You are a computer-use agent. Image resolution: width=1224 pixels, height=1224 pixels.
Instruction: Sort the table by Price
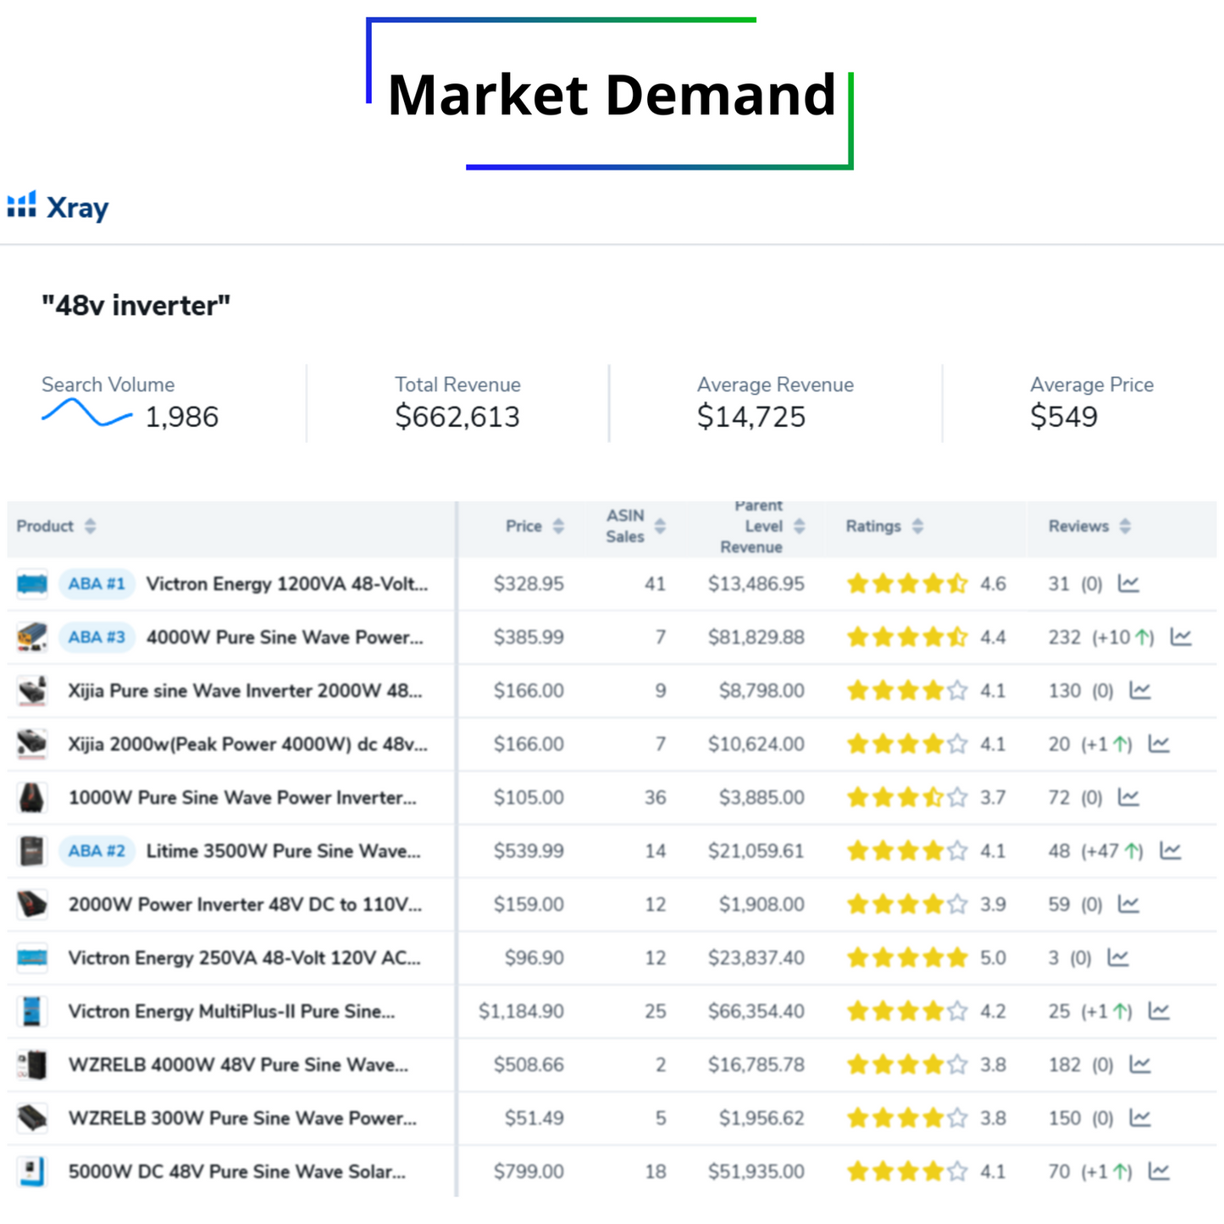point(558,526)
